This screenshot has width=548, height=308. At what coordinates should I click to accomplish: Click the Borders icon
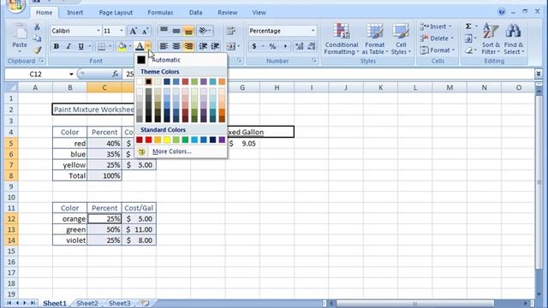click(101, 46)
